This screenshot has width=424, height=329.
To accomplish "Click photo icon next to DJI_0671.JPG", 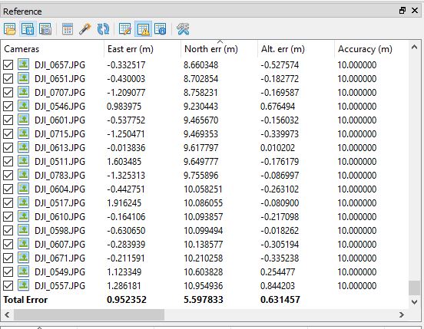I will click(24, 258).
